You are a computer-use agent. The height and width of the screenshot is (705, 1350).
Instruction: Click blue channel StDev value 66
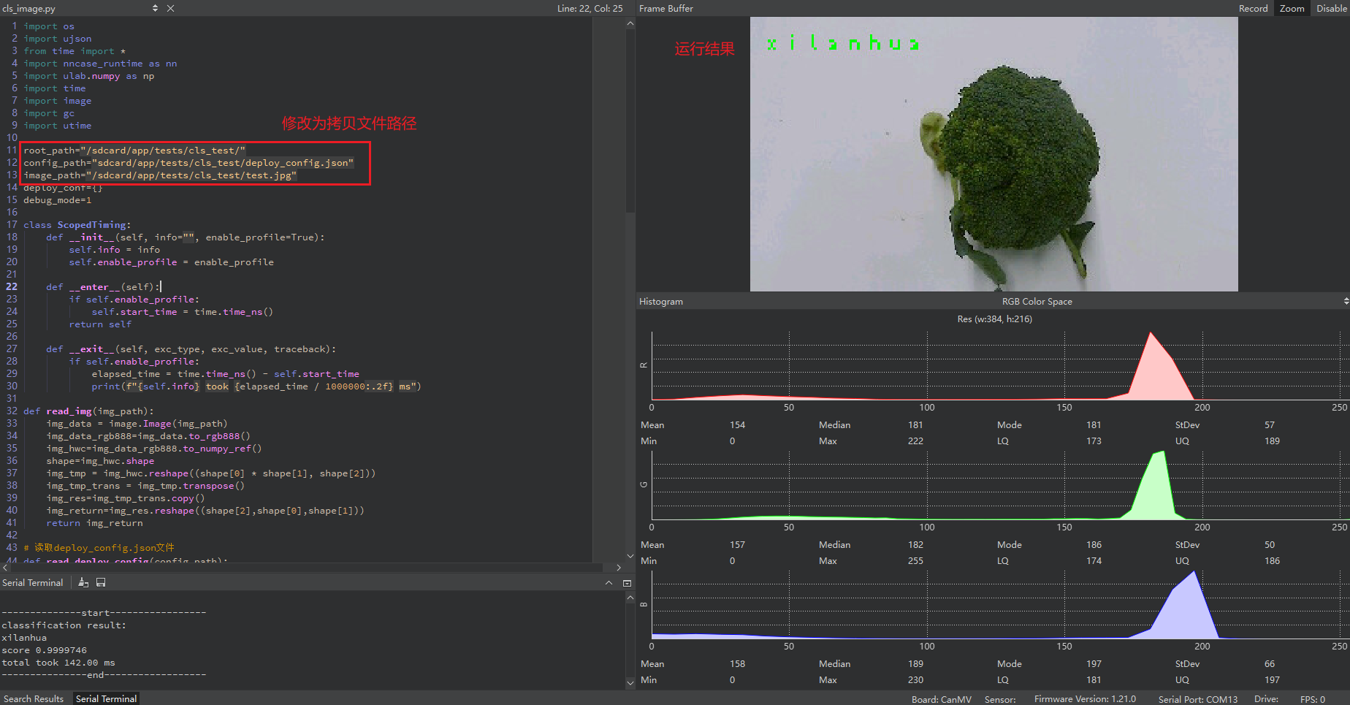tap(1270, 663)
